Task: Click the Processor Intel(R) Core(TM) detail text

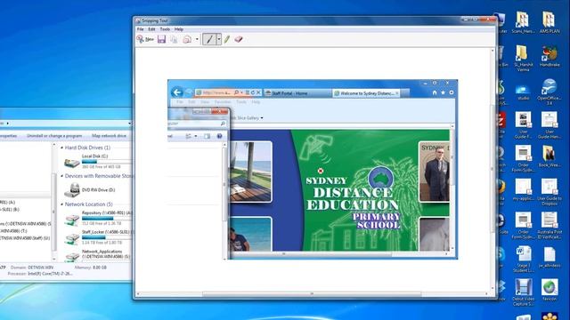Action: pyautogui.click(x=40, y=274)
